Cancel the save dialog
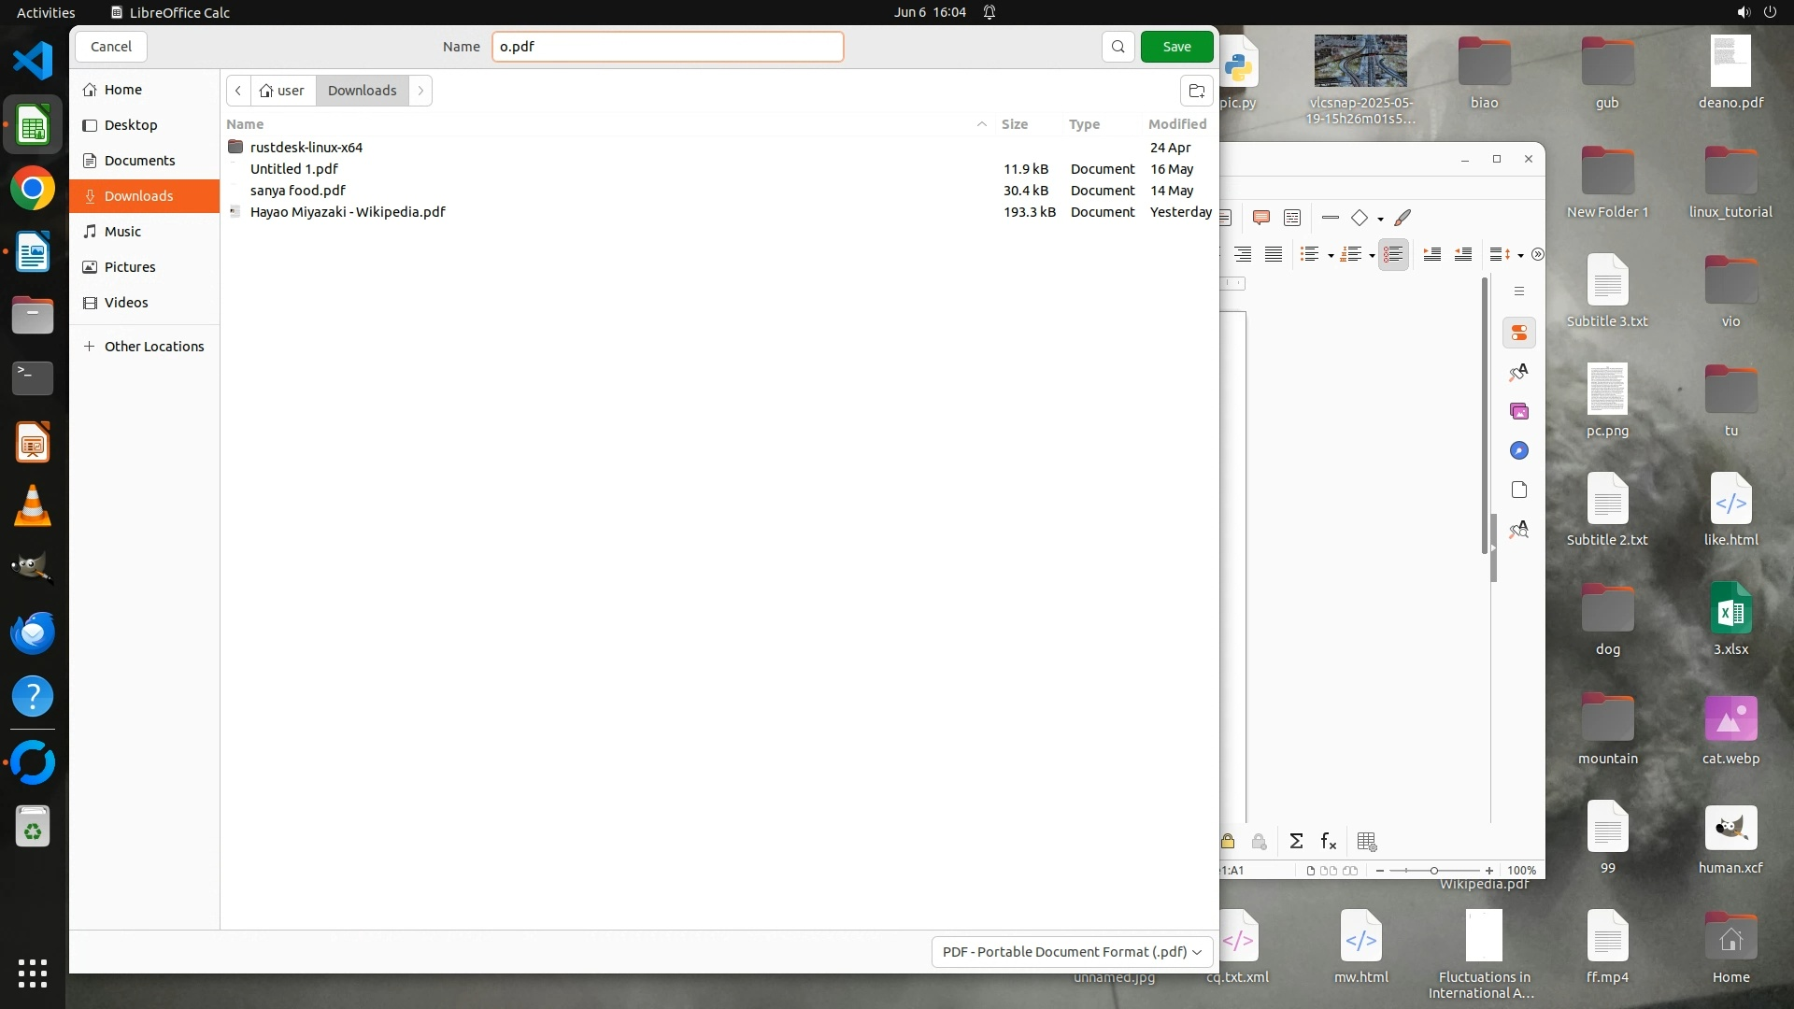Image resolution: width=1794 pixels, height=1009 pixels. [111, 47]
